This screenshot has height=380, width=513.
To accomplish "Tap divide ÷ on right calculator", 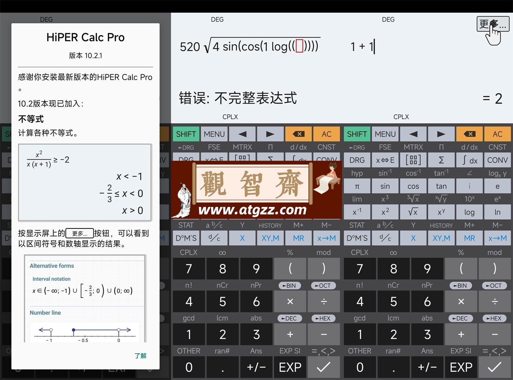I will pyautogui.click(x=495, y=301).
